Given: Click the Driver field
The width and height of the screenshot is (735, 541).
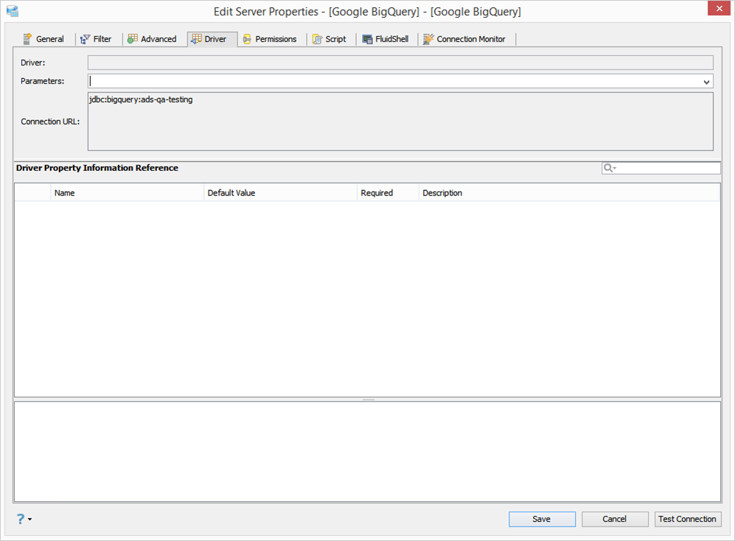Looking at the screenshot, I should click(400, 63).
